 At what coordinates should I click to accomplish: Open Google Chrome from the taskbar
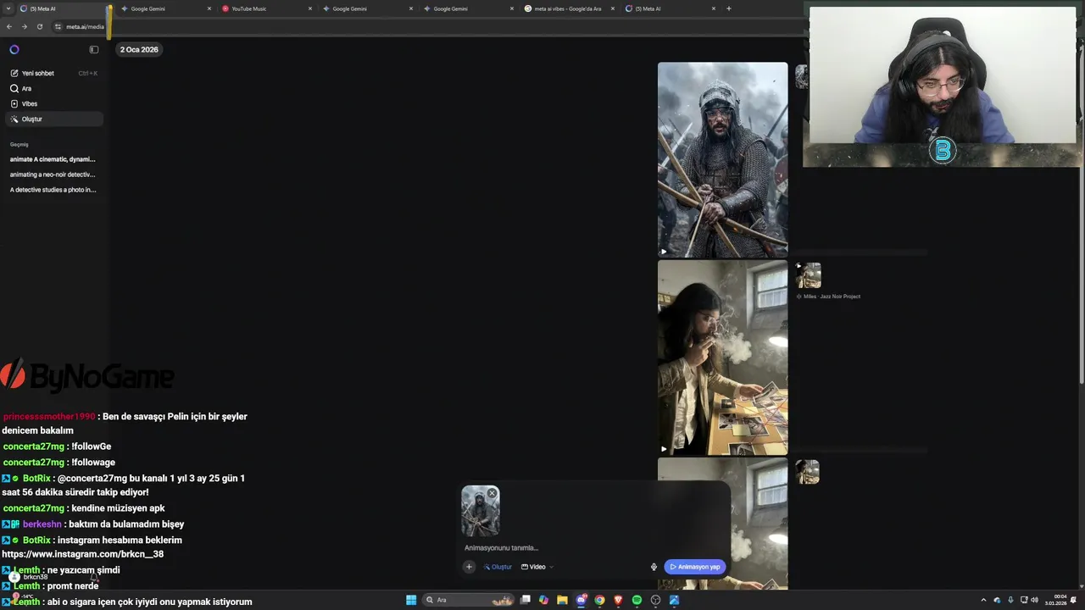pyautogui.click(x=599, y=600)
